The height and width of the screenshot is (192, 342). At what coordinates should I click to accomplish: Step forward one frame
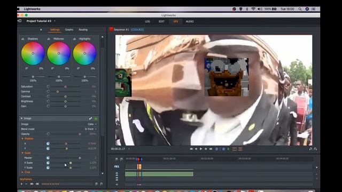click(x=206, y=149)
